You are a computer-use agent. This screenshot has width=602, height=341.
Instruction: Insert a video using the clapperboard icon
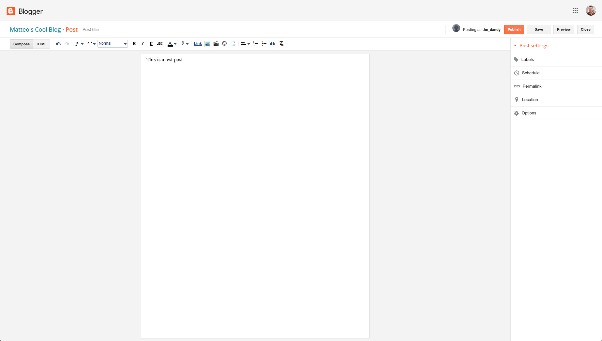216,43
